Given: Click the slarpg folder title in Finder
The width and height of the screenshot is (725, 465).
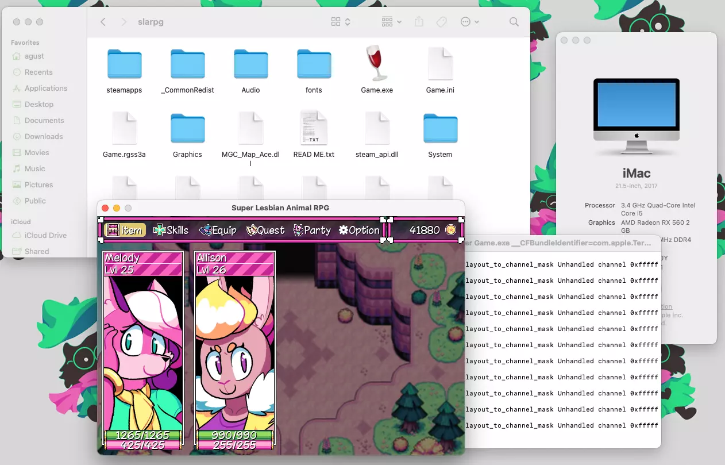Looking at the screenshot, I should (151, 22).
